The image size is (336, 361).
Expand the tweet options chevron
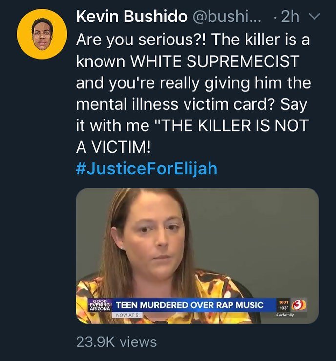[x=315, y=17]
